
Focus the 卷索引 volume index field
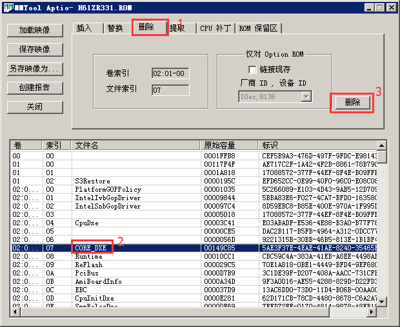pos(170,73)
